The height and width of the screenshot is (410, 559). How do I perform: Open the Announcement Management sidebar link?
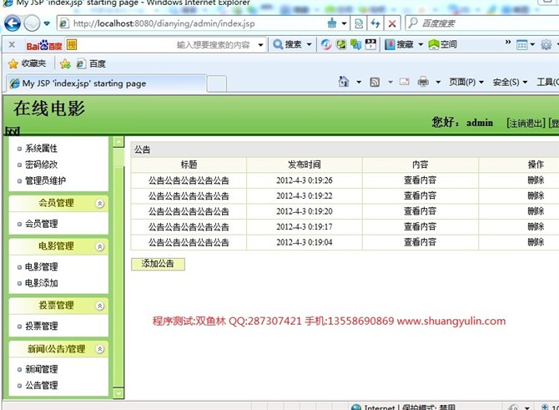[41, 386]
